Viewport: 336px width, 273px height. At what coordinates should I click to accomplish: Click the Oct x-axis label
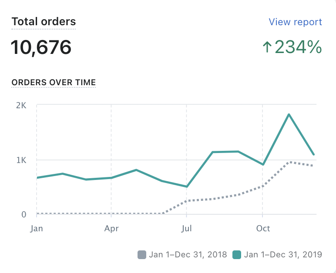click(x=263, y=228)
